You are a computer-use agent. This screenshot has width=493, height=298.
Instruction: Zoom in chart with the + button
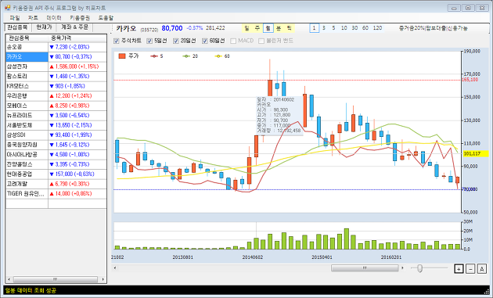(459, 269)
